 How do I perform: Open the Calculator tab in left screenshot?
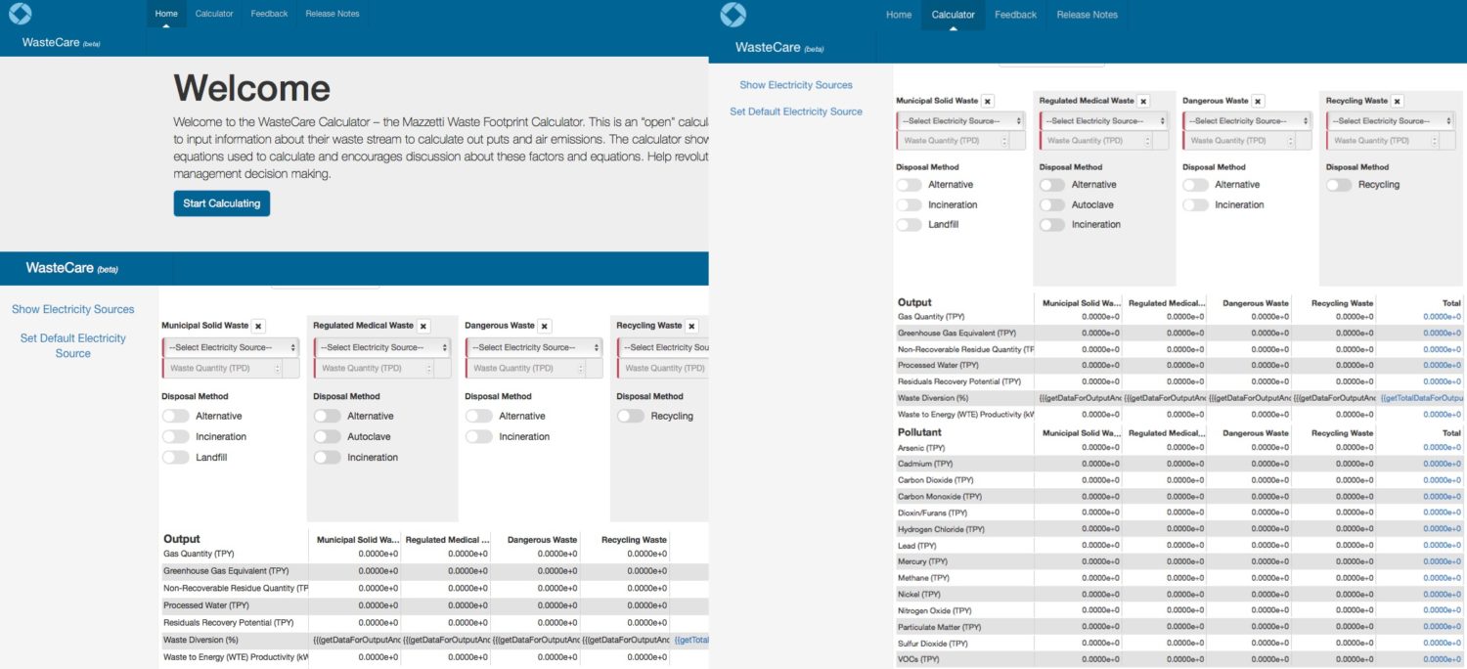pyautogui.click(x=214, y=14)
